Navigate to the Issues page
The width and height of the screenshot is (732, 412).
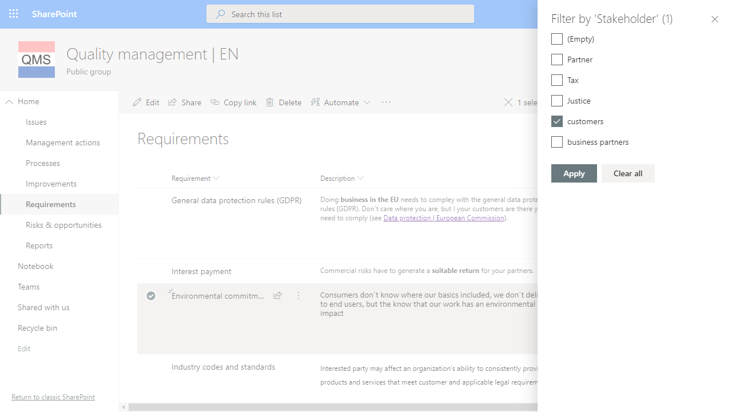coord(36,121)
